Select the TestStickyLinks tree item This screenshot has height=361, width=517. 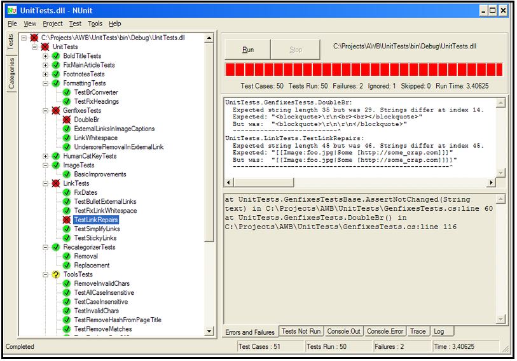[95, 238]
